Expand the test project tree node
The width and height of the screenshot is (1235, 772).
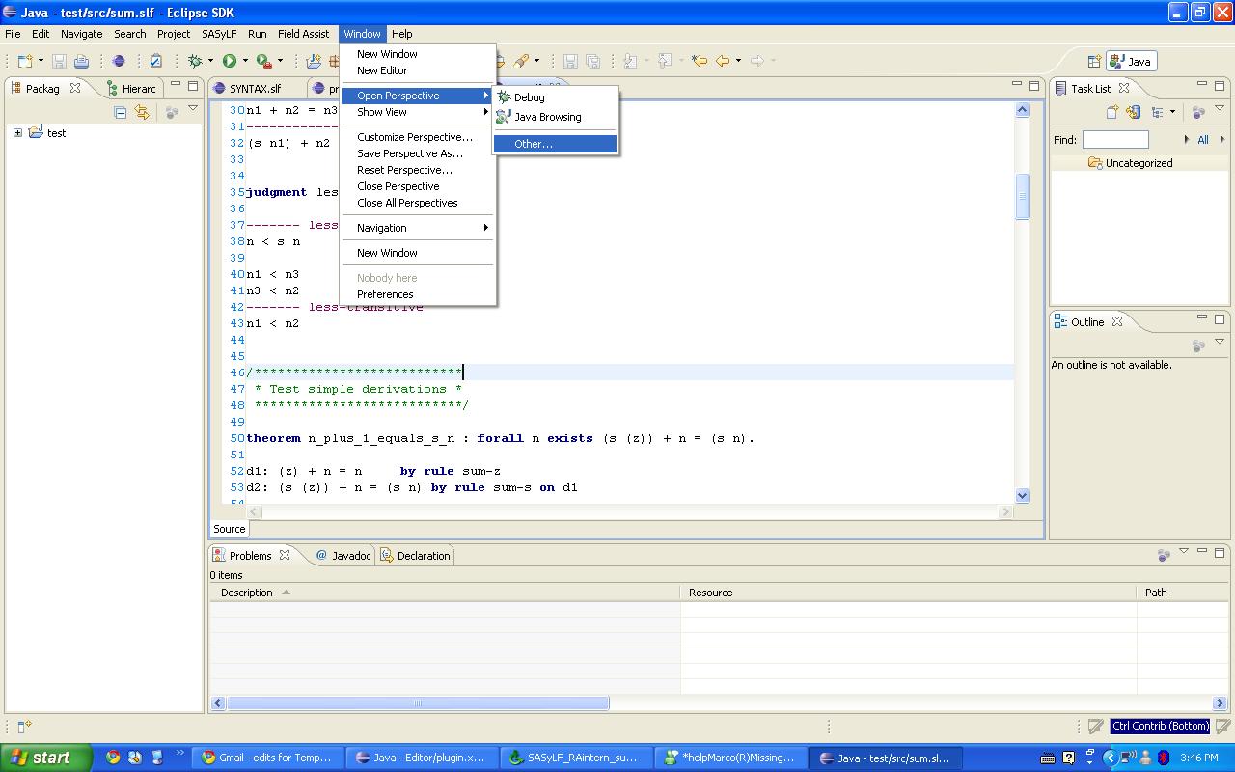click(x=17, y=133)
